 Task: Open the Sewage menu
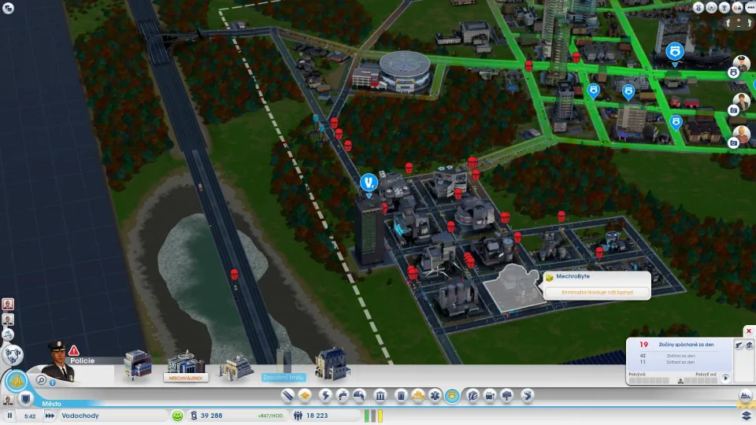coord(360,396)
